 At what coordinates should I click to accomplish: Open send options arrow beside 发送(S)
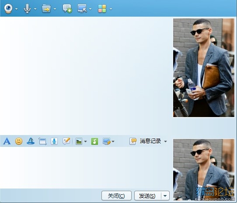pos(165,196)
